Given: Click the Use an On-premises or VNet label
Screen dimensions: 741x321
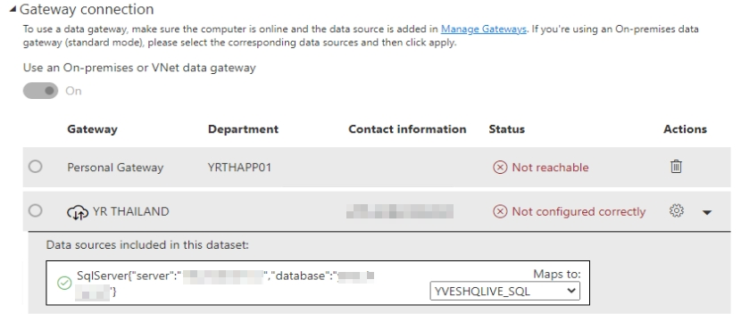Looking at the screenshot, I should pyautogui.click(x=139, y=68).
